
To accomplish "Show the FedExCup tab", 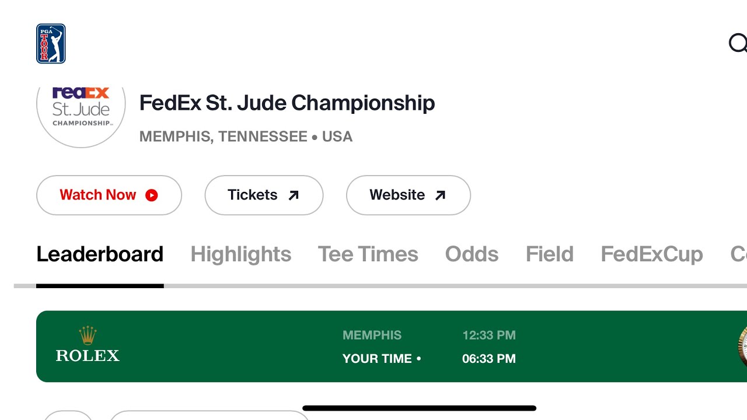I will [x=651, y=254].
